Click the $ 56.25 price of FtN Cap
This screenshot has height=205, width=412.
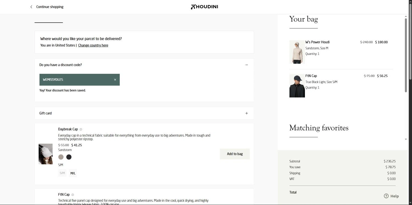pyautogui.click(x=382, y=76)
